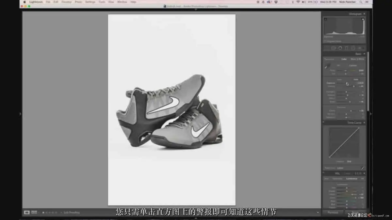This screenshot has width=392, height=220.
Task: Click the Yellow luminance slider handle
Action: [x=351, y=194]
